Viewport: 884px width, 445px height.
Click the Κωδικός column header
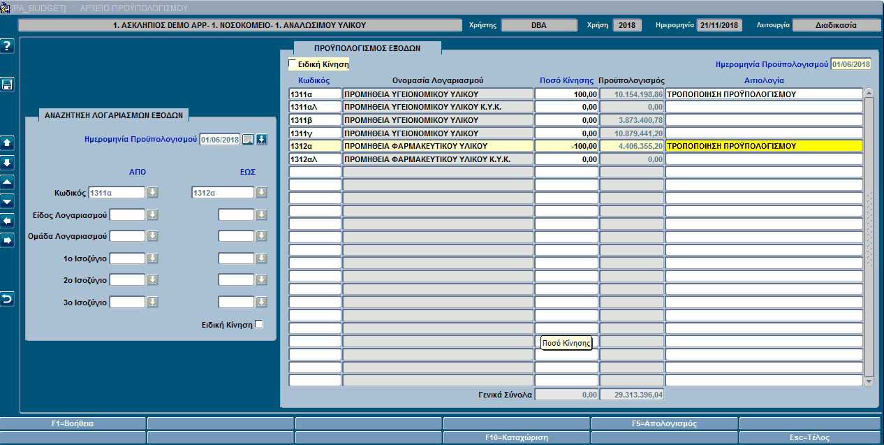point(314,80)
